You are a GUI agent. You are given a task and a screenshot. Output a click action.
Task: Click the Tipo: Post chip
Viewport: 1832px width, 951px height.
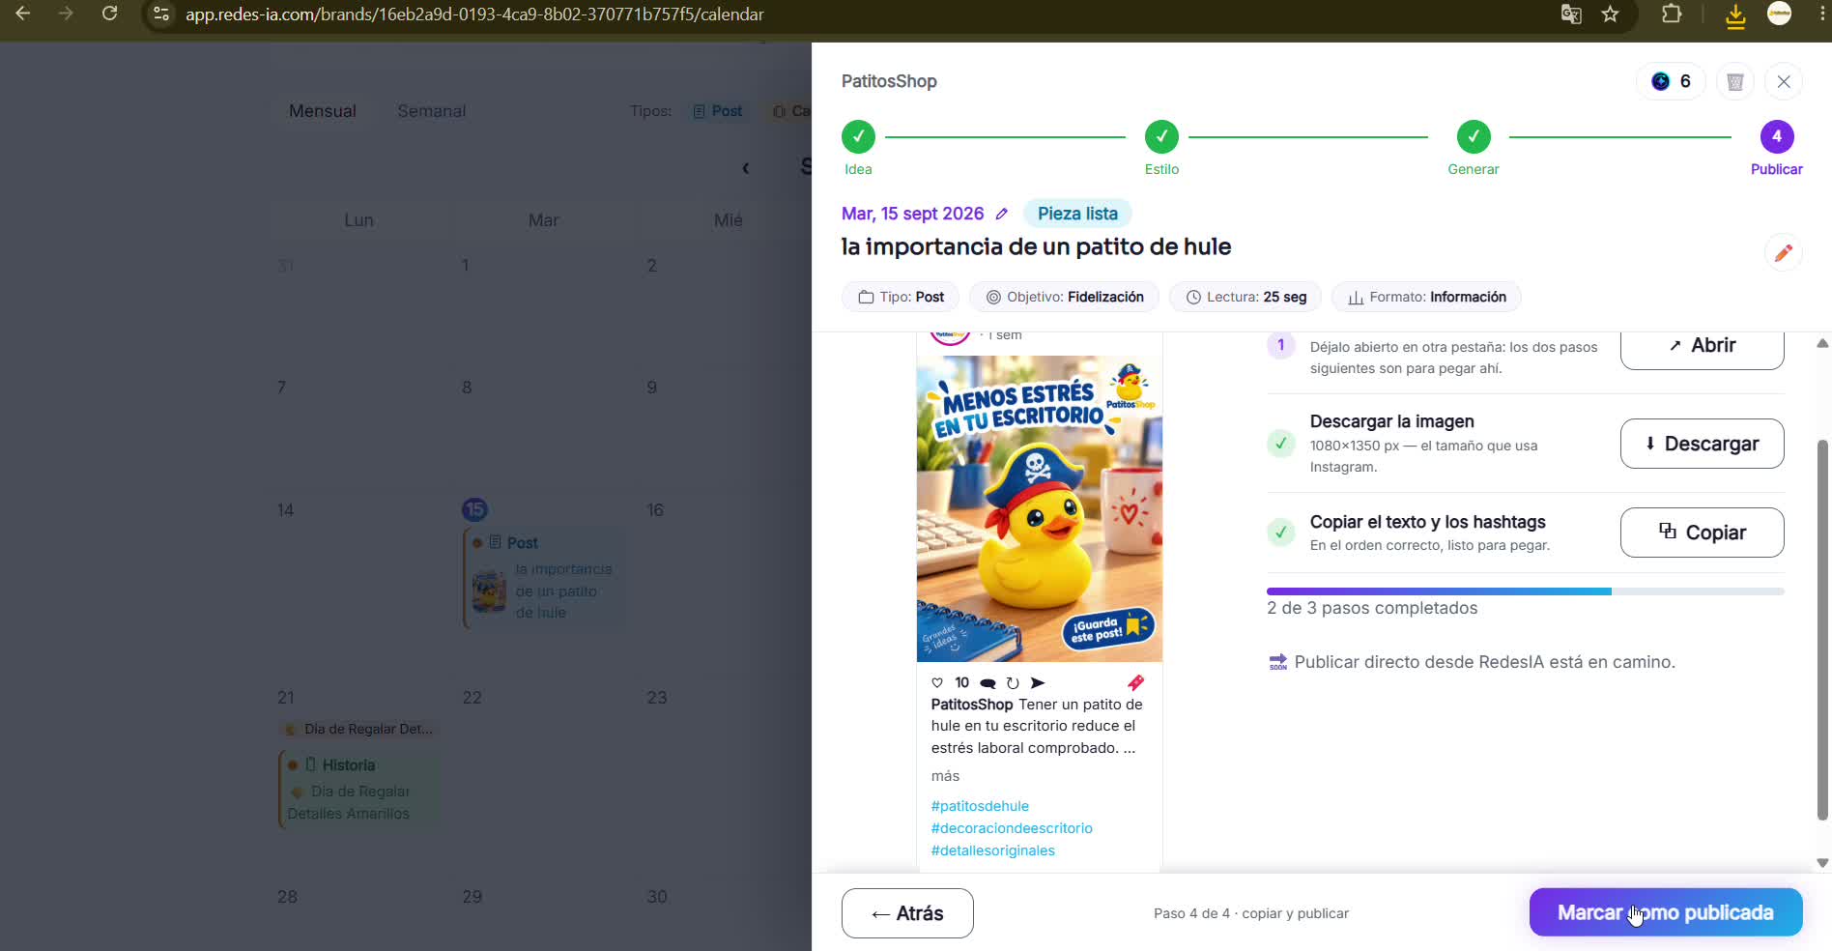click(x=901, y=297)
